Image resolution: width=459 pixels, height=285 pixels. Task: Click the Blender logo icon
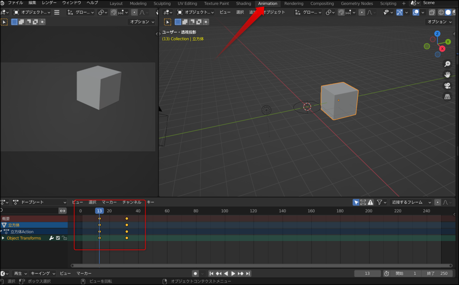(x=3, y=3)
